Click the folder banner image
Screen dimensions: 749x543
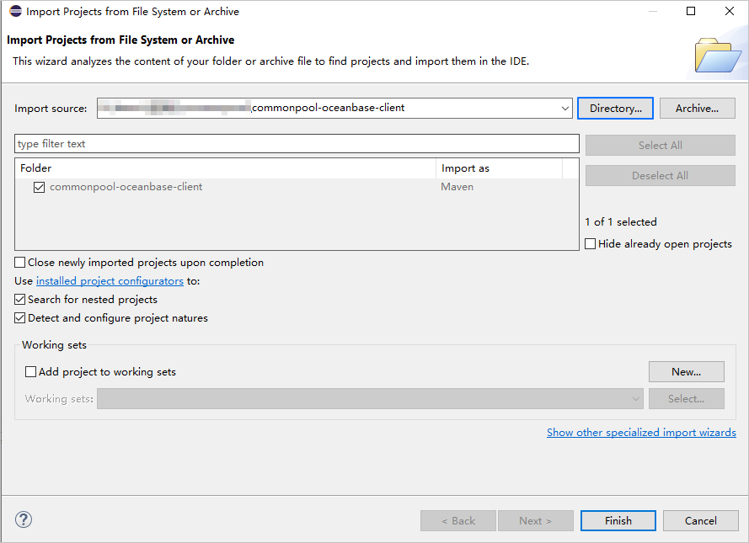pyautogui.click(x=716, y=55)
